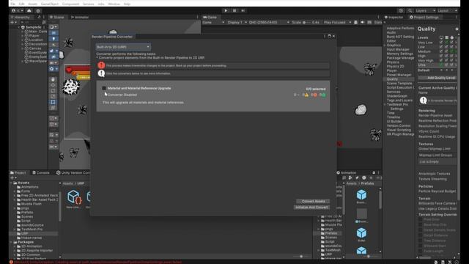Switch to the Scene tab

point(57,17)
